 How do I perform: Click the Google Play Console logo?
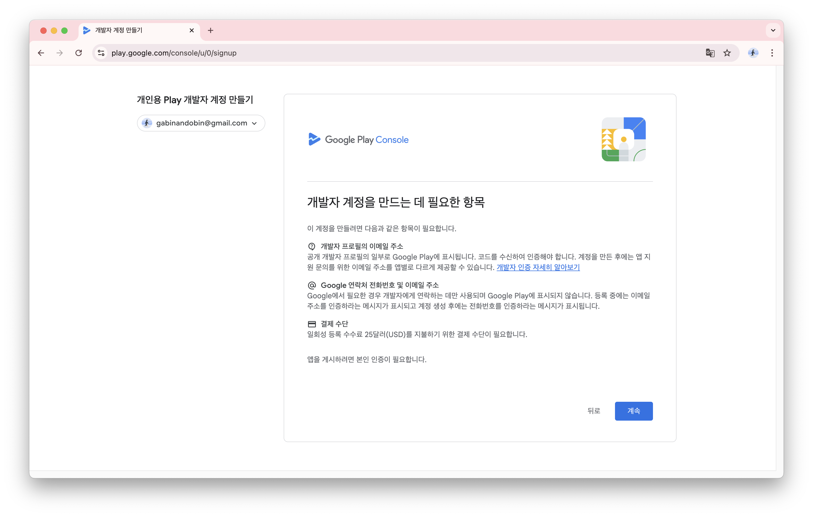[358, 140]
